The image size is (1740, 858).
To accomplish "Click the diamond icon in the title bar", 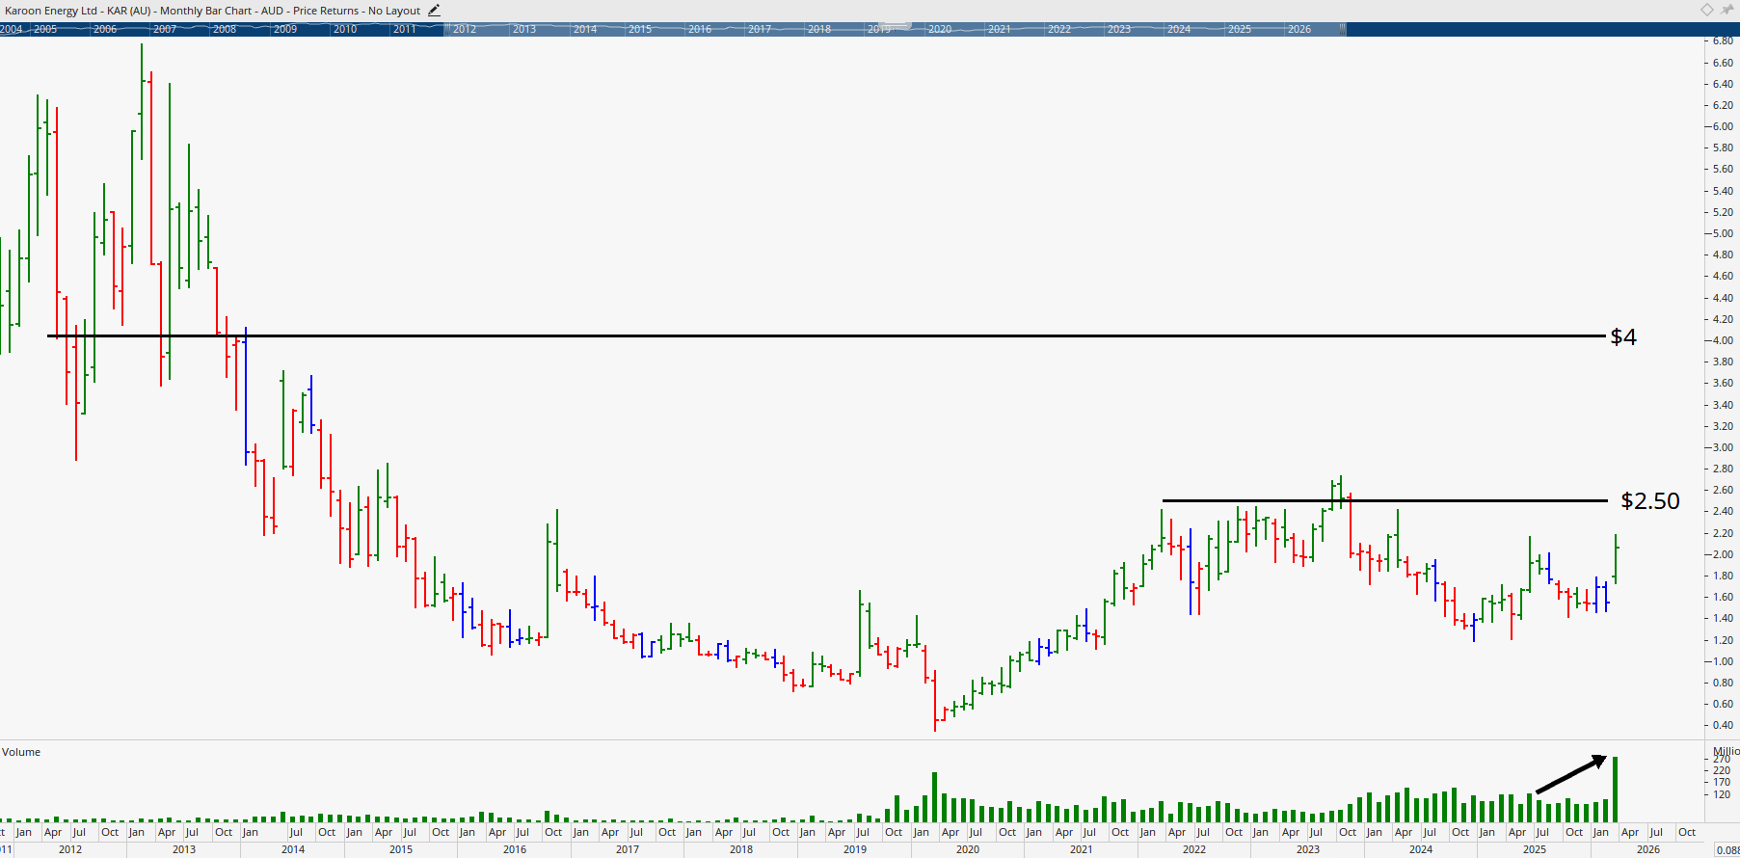I will pos(1707,10).
